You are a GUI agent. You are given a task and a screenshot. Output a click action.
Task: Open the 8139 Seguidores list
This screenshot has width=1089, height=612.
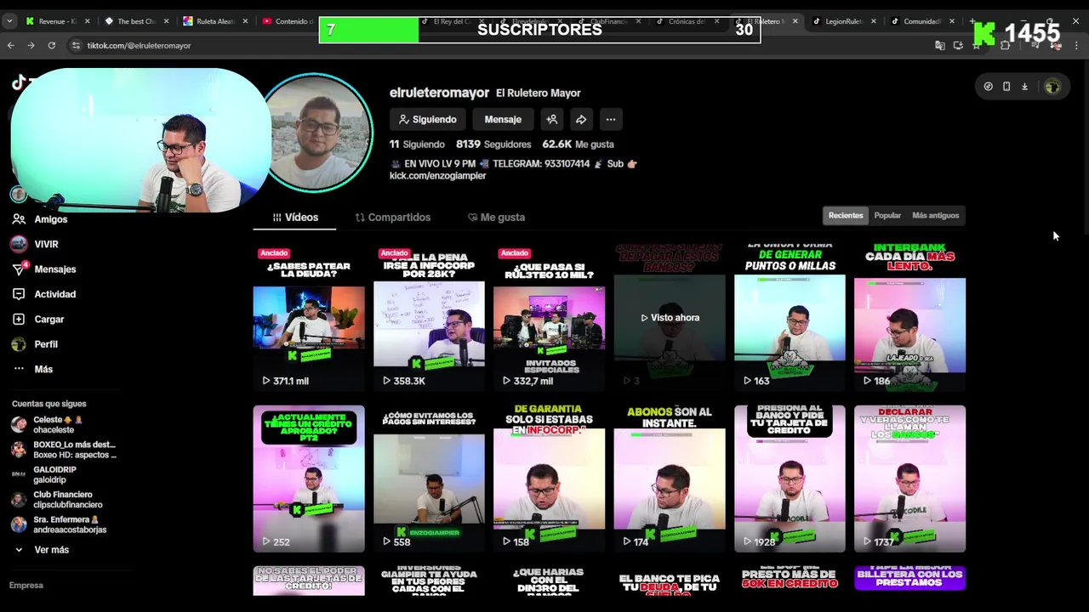tap(493, 144)
